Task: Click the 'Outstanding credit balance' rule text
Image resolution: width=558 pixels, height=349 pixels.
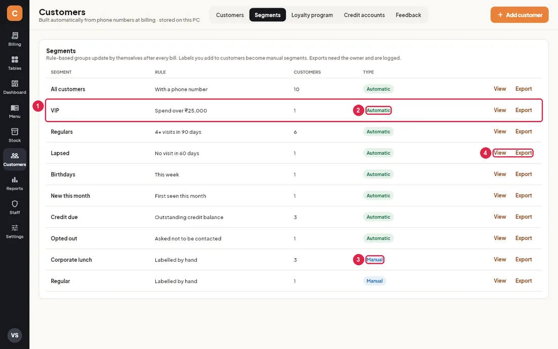Action: pos(189,218)
